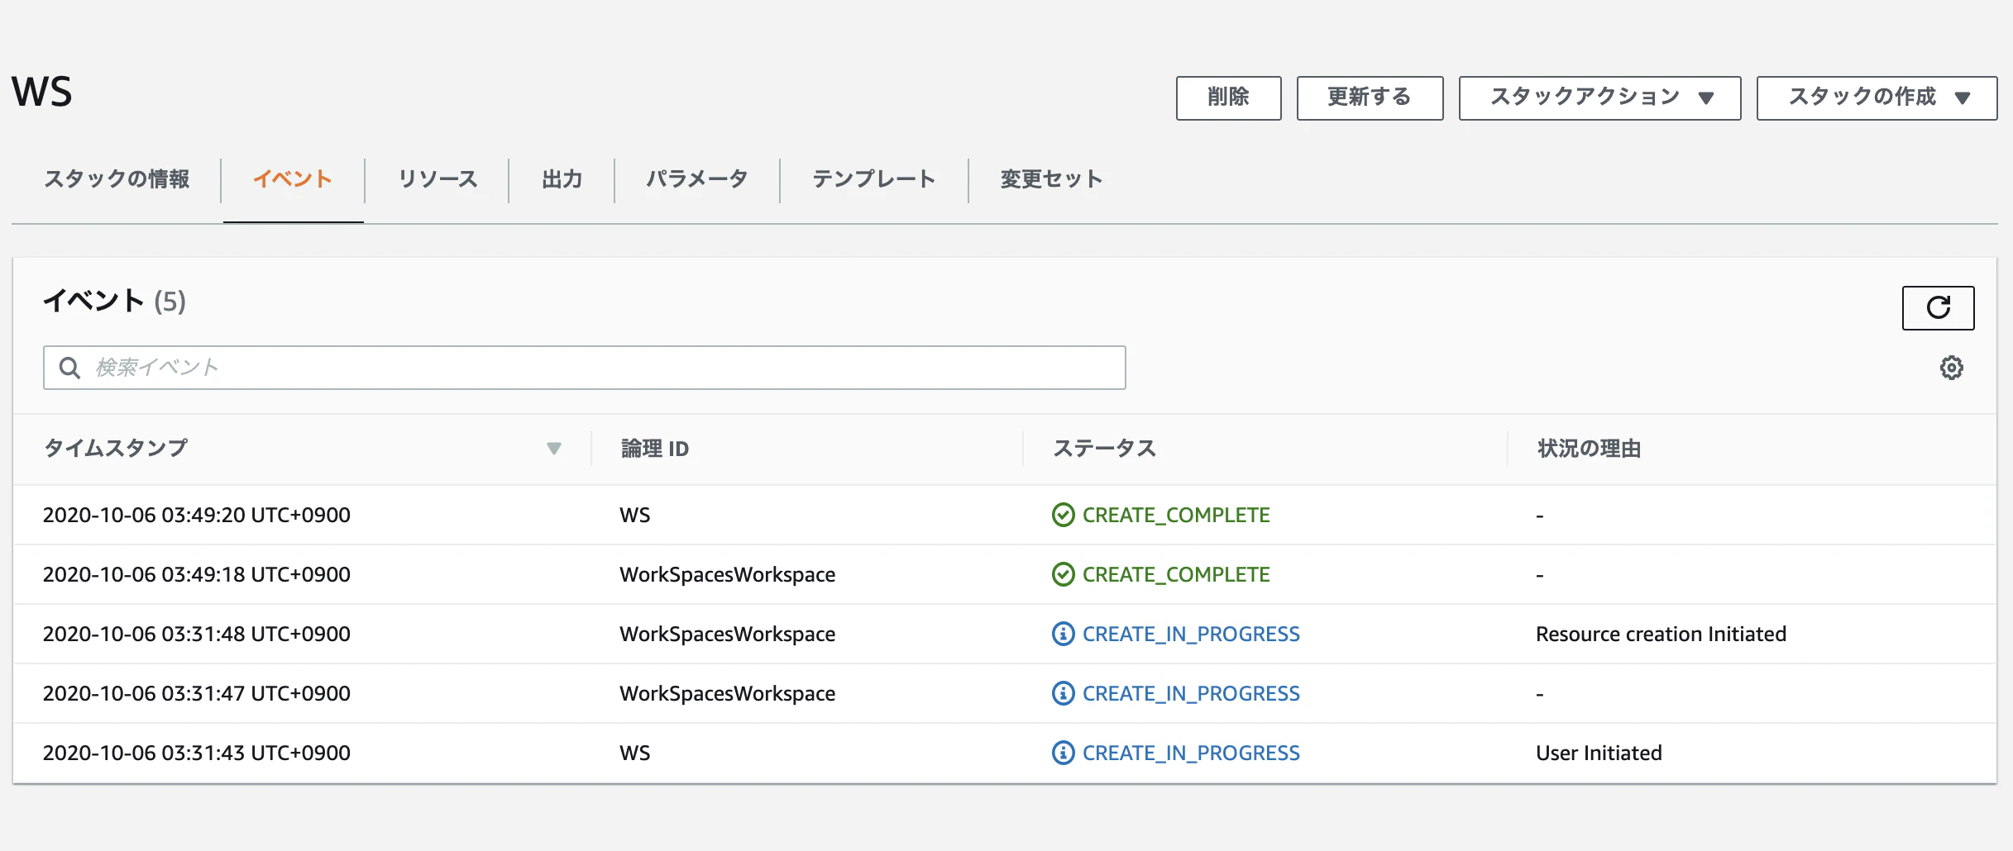Open the リソース tab
This screenshot has width=2013, height=851.
pyautogui.click(x=438, y=179)
